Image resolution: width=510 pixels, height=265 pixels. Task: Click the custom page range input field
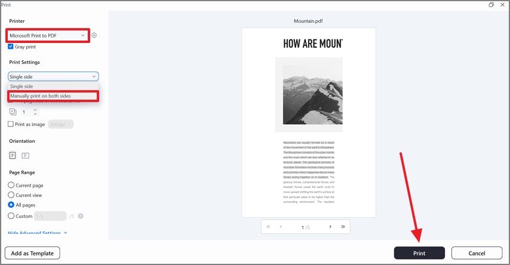[50, 216]
